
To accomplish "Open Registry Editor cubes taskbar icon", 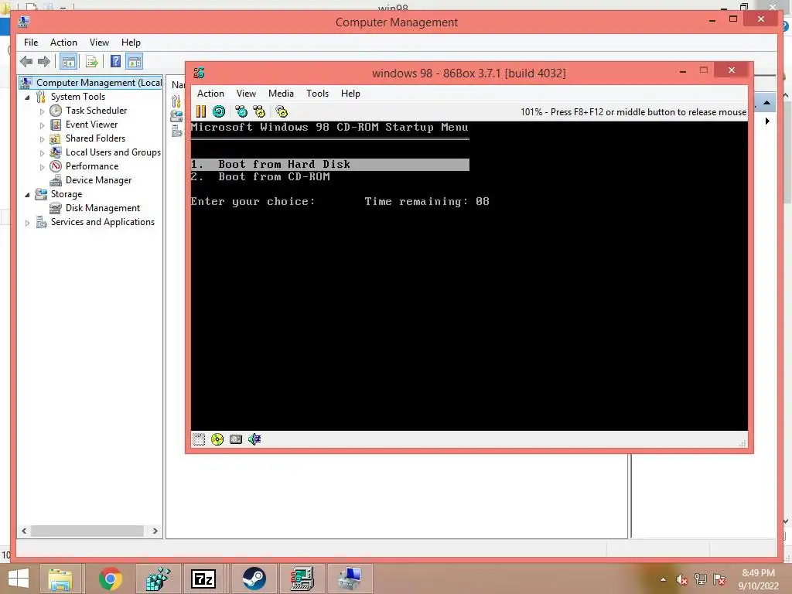I will (x=158, y=579).
